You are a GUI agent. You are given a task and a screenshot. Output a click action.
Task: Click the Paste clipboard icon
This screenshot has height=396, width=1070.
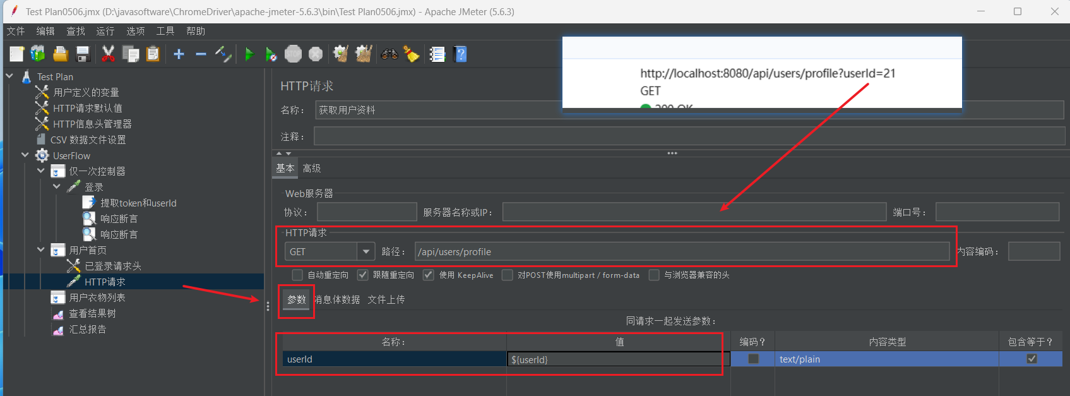coord(153,54)
